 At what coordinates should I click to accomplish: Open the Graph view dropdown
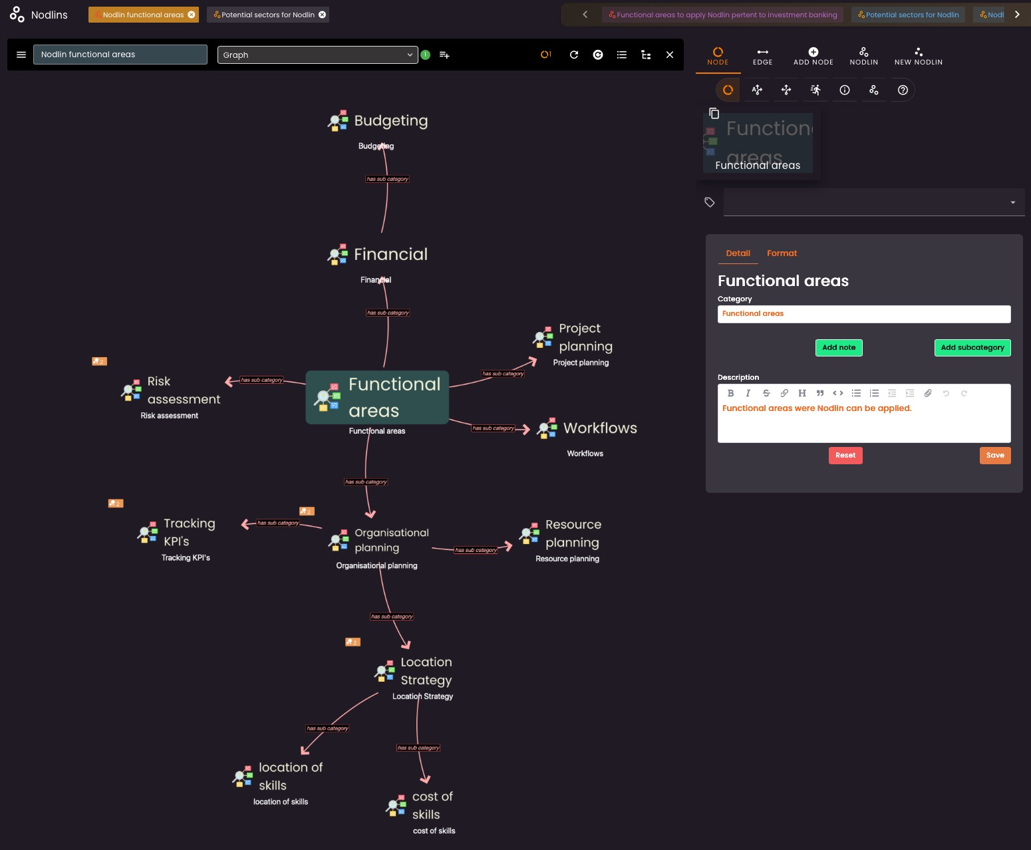(x=317, y=55)
